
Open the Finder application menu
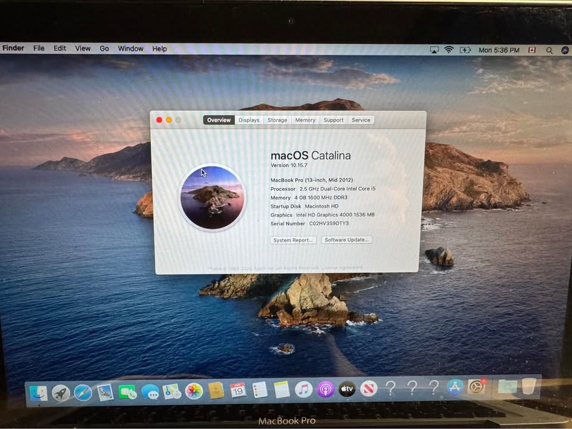click(13, 48)
